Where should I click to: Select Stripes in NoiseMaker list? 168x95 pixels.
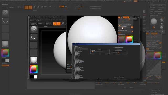pyautogui.click(x=77, y=74)
